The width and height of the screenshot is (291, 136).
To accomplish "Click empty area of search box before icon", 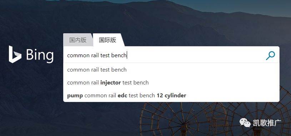I will coord(195,55).
